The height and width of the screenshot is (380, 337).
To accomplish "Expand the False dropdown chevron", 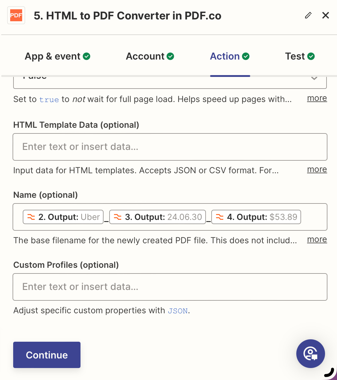I will [x=314, y=78].
